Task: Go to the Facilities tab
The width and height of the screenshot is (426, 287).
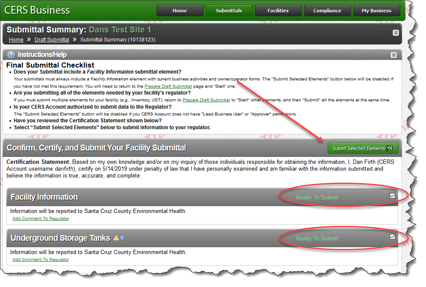Action: click(x=278, y=11)
